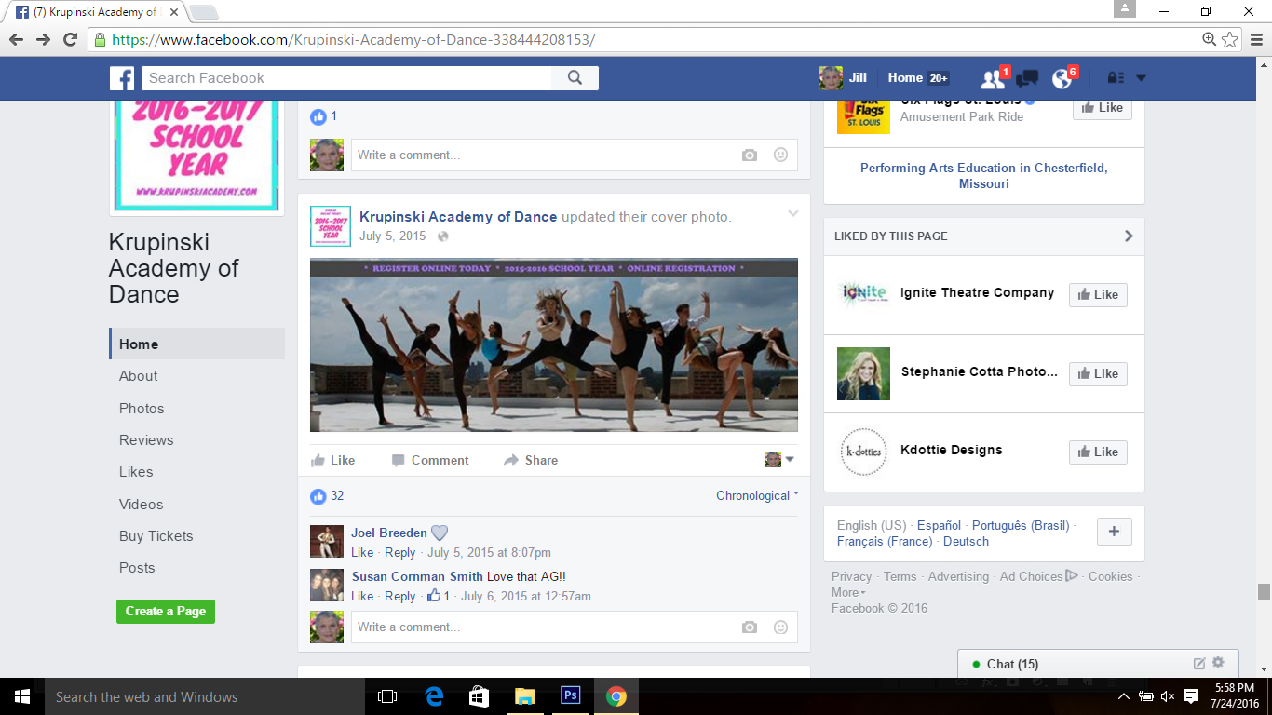Open the dancers cover photo
The width and height of the screenshot is (1272, 715).
coord(554,345)
